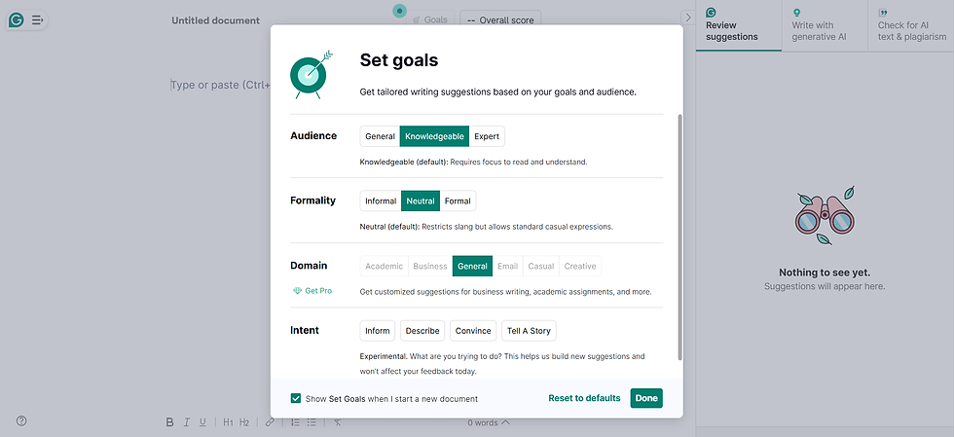Choose Business domain
Image resolution: width=954 pixels, height=437 pixels.
430,266
